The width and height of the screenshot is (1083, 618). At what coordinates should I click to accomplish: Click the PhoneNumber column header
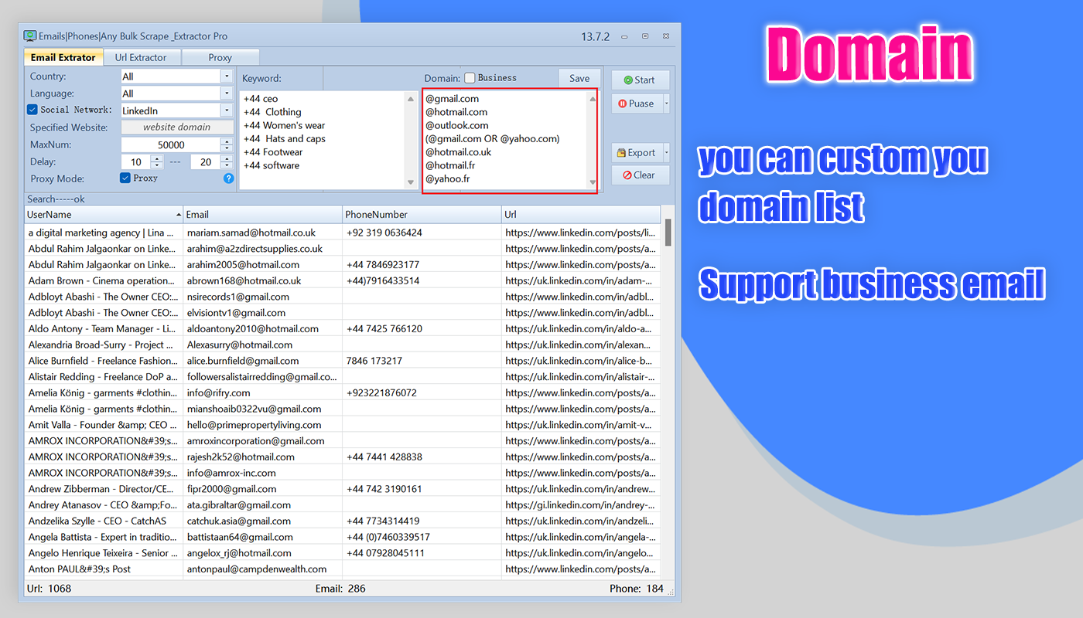click(422, 215)
